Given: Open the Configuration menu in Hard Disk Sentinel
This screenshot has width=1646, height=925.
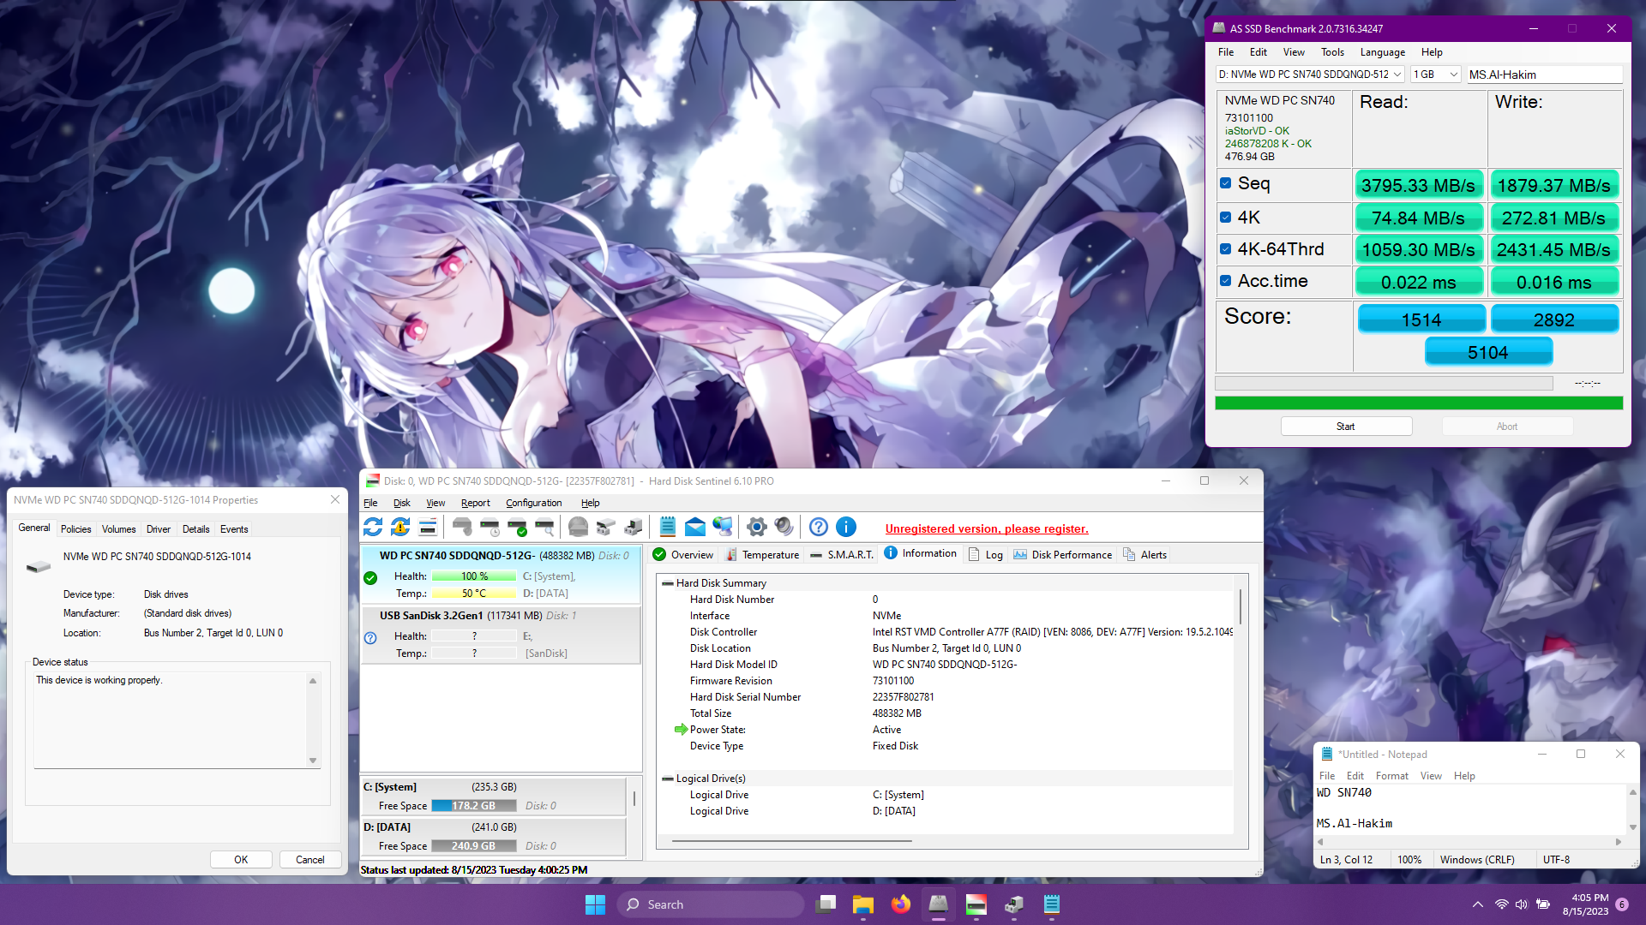Looking at the screenshot, I should [533, 503].
